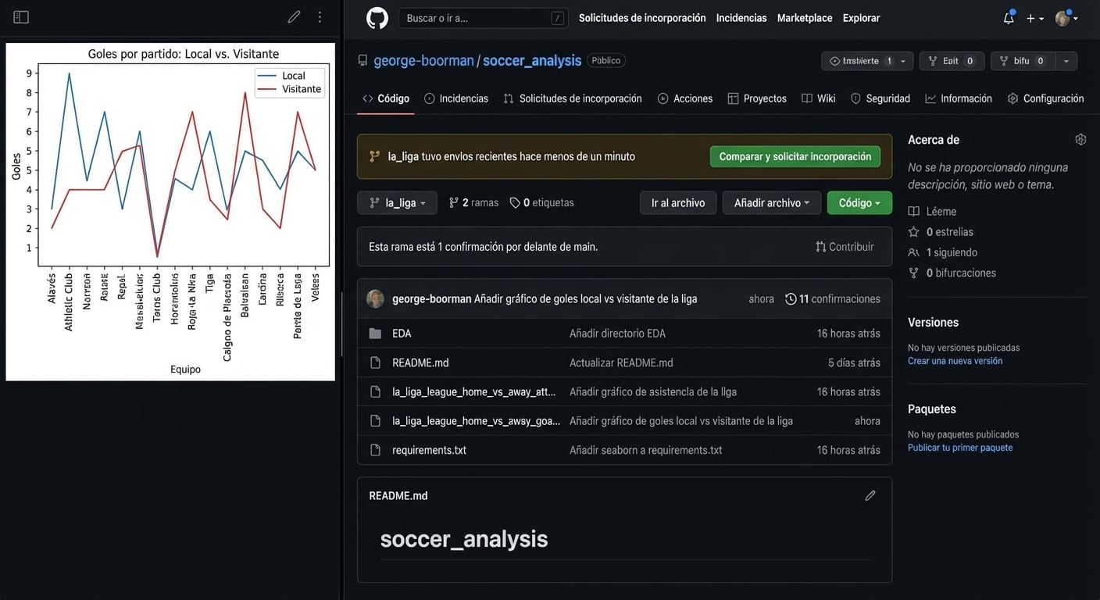Expand the la_liga branch selector

pyautogui.click(x=397, y=203)
